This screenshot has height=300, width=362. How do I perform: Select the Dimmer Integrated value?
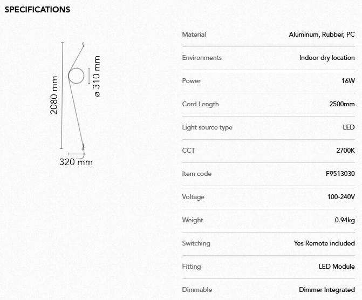click(327, 290)
